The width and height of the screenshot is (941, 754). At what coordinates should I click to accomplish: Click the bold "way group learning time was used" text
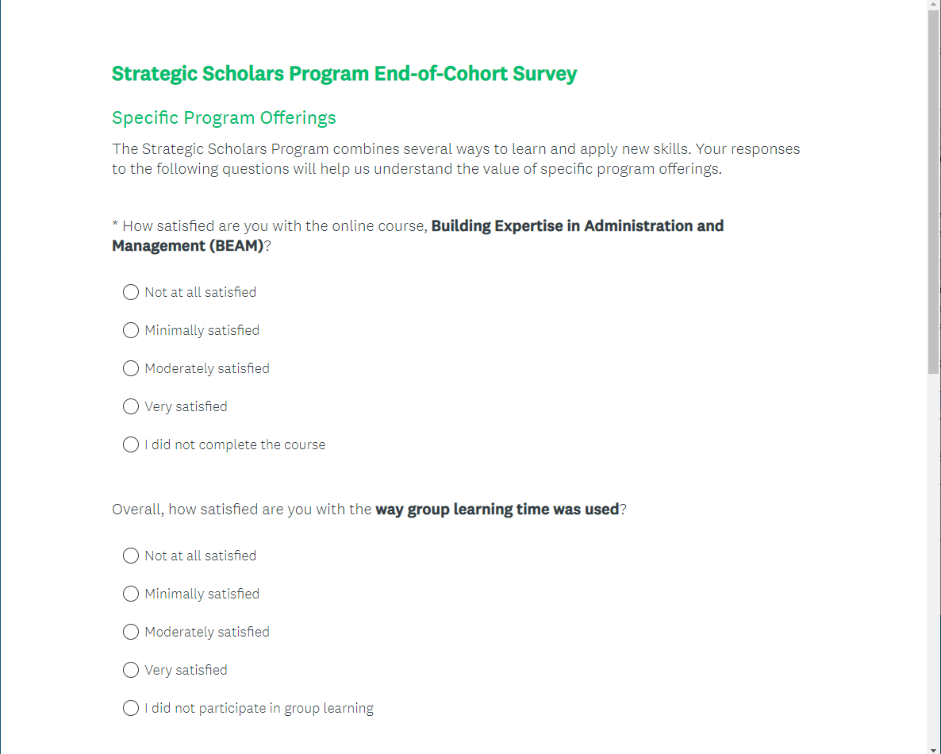(x=497, y=510)
